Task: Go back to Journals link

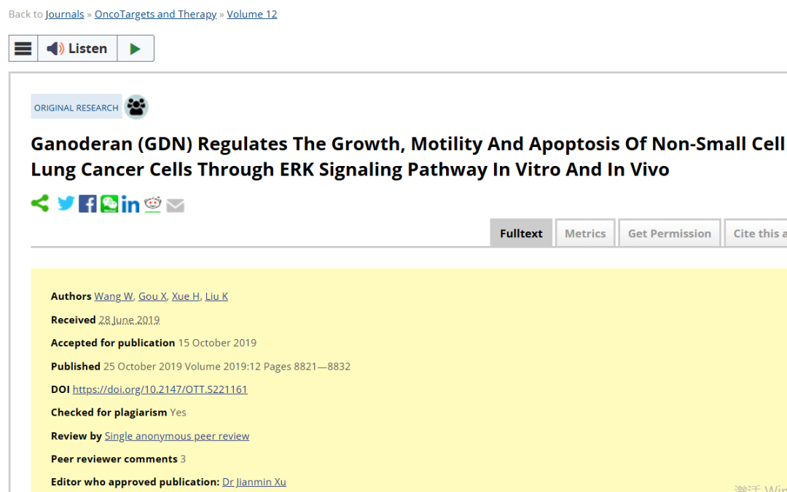Action: tap(65, 14)
